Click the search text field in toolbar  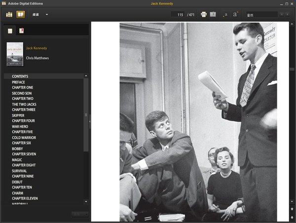(262, 14)
